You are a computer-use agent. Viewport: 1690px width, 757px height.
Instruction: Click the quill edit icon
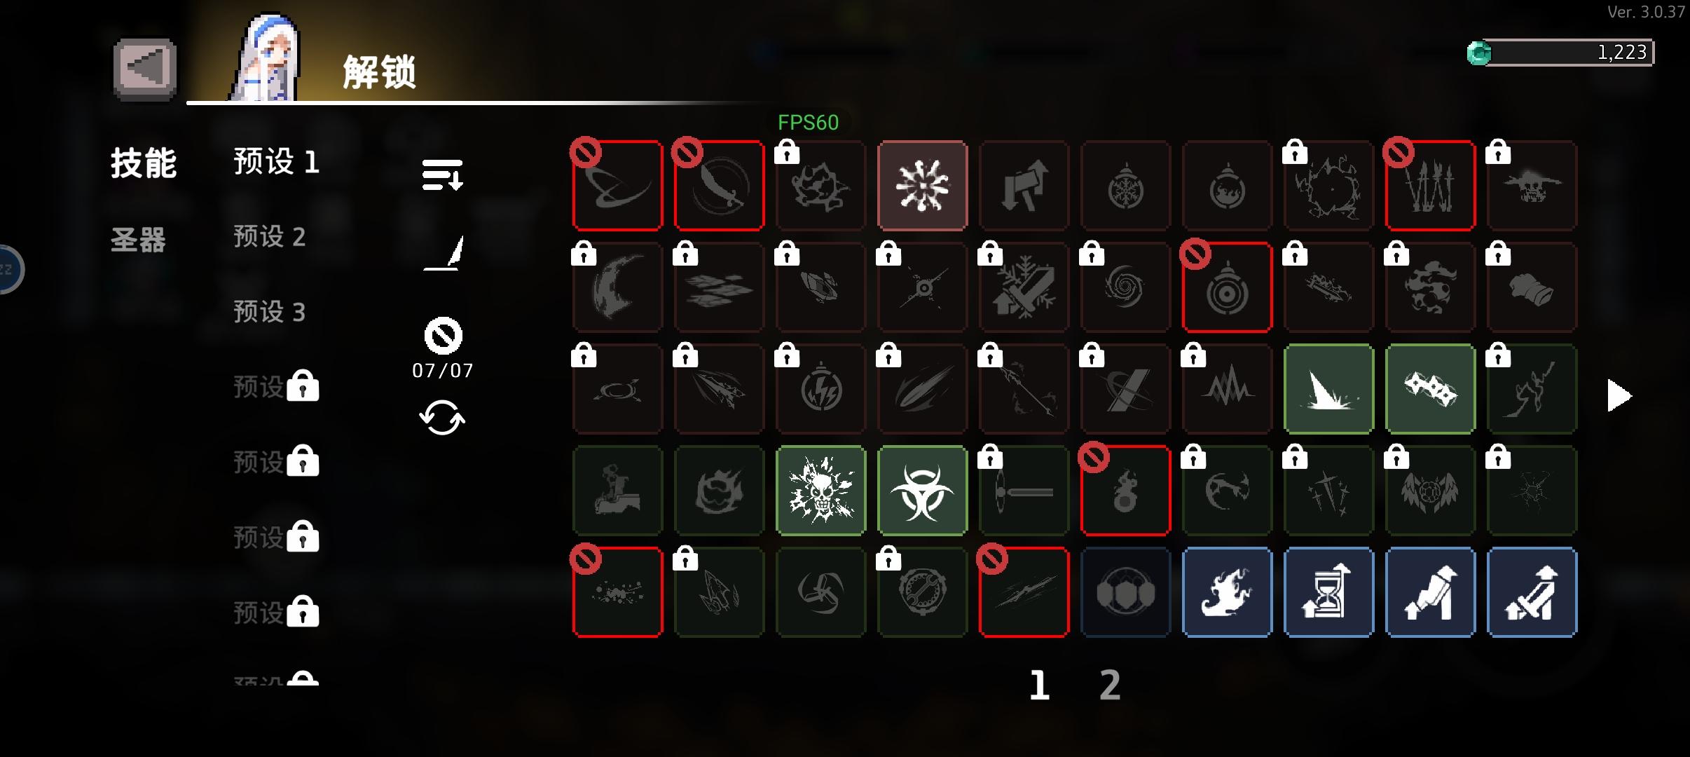(x=443, y=253)
